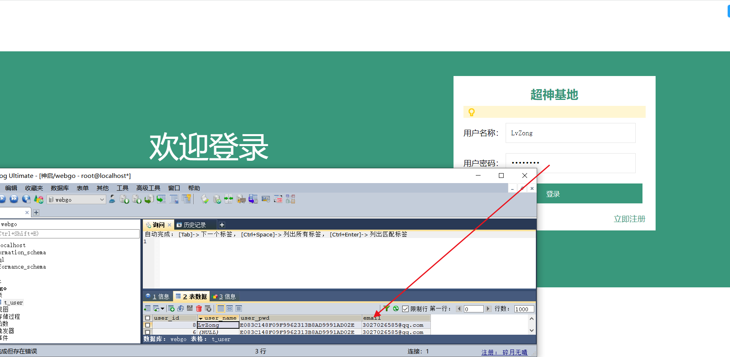Click the create table grid icon

pyautogui.click(x=174, y=199)
